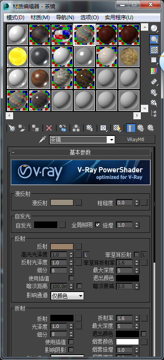Open the material editor Options icon
The width and height of the screenshot is (164, 360).
click(x=154, y=92)
